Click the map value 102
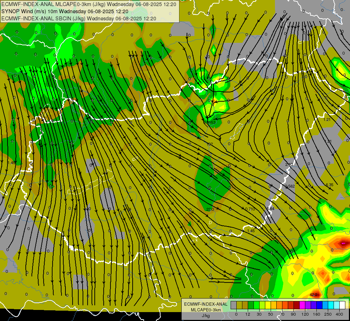 [209, 144]
